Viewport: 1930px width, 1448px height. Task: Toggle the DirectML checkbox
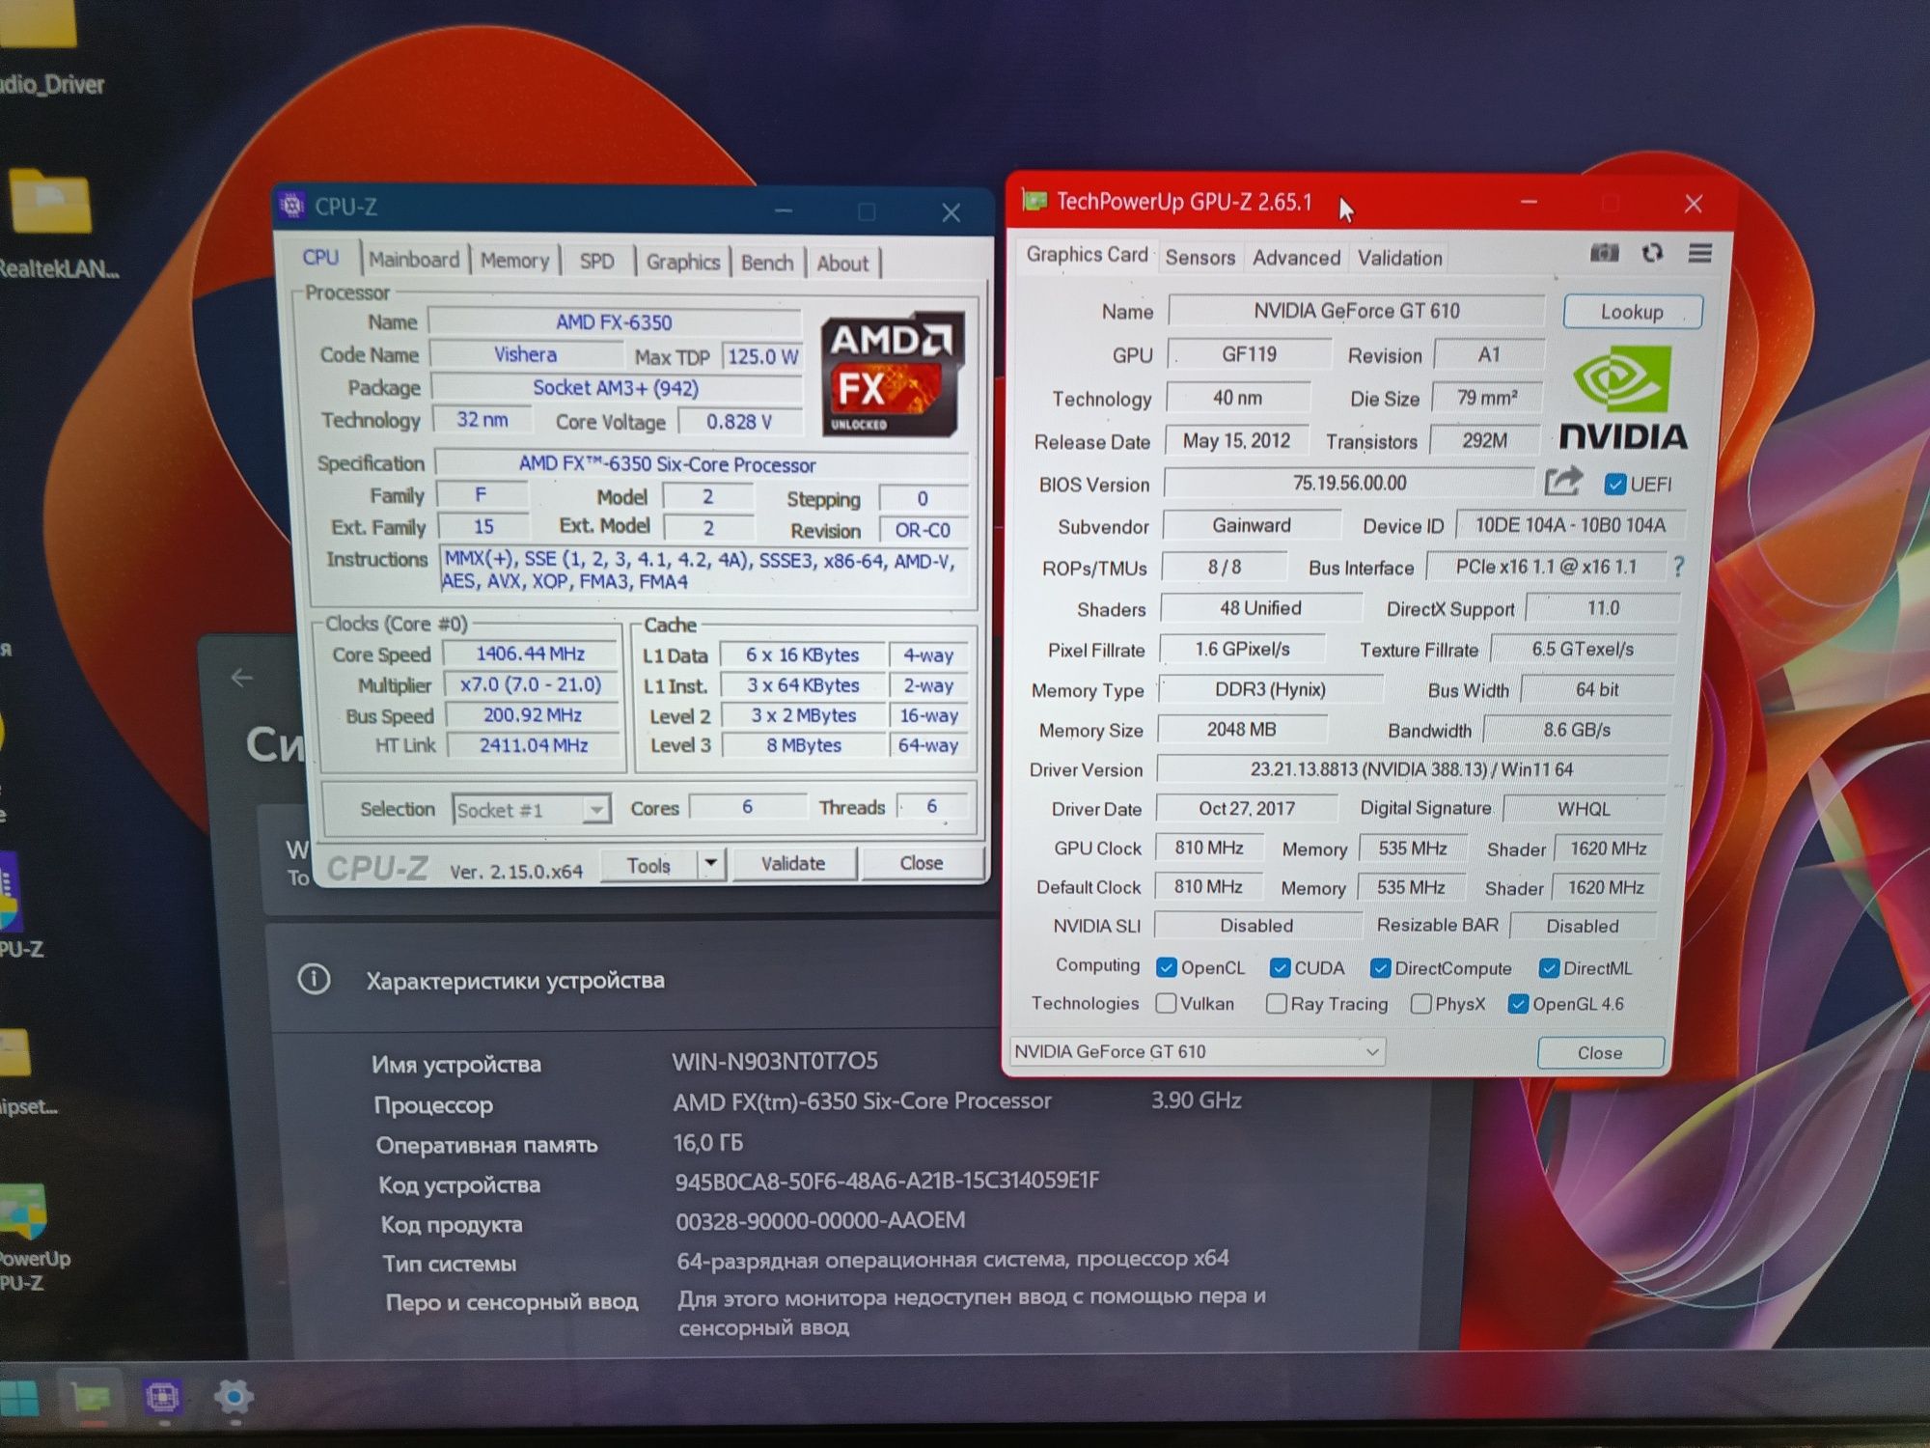(1549, 968)
